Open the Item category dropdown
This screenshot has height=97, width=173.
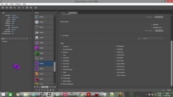pos(14,39)
